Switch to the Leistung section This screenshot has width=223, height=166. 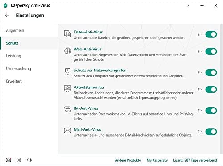(13, 56)
